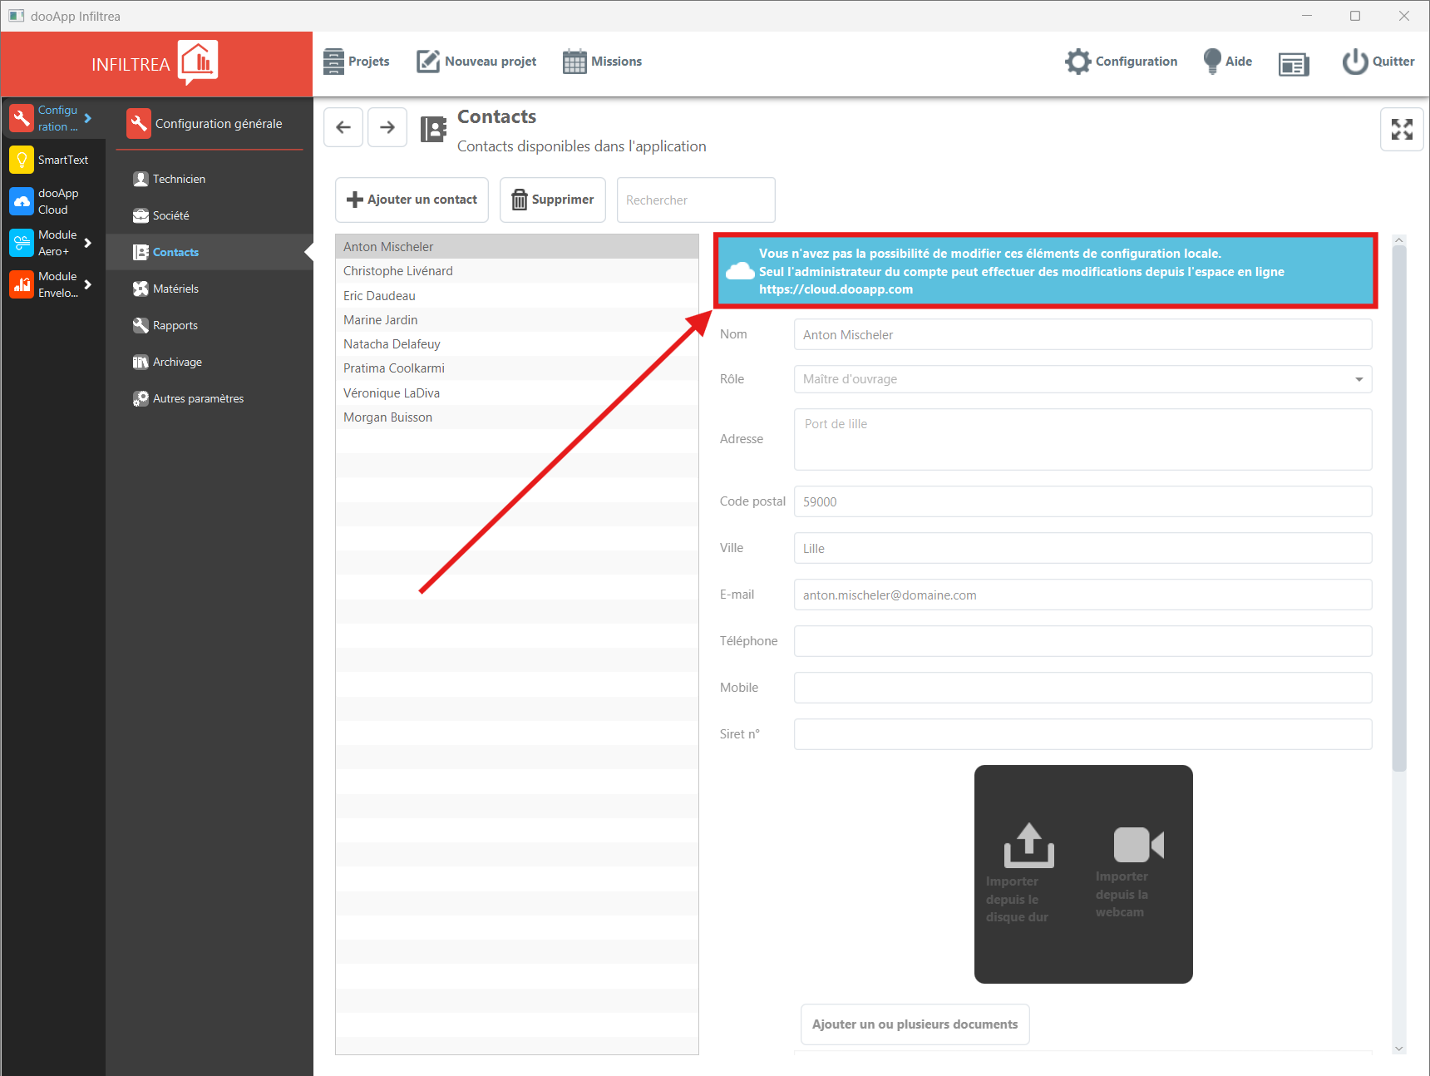Select Contacts in the sidebar

[x=209, y=252]
